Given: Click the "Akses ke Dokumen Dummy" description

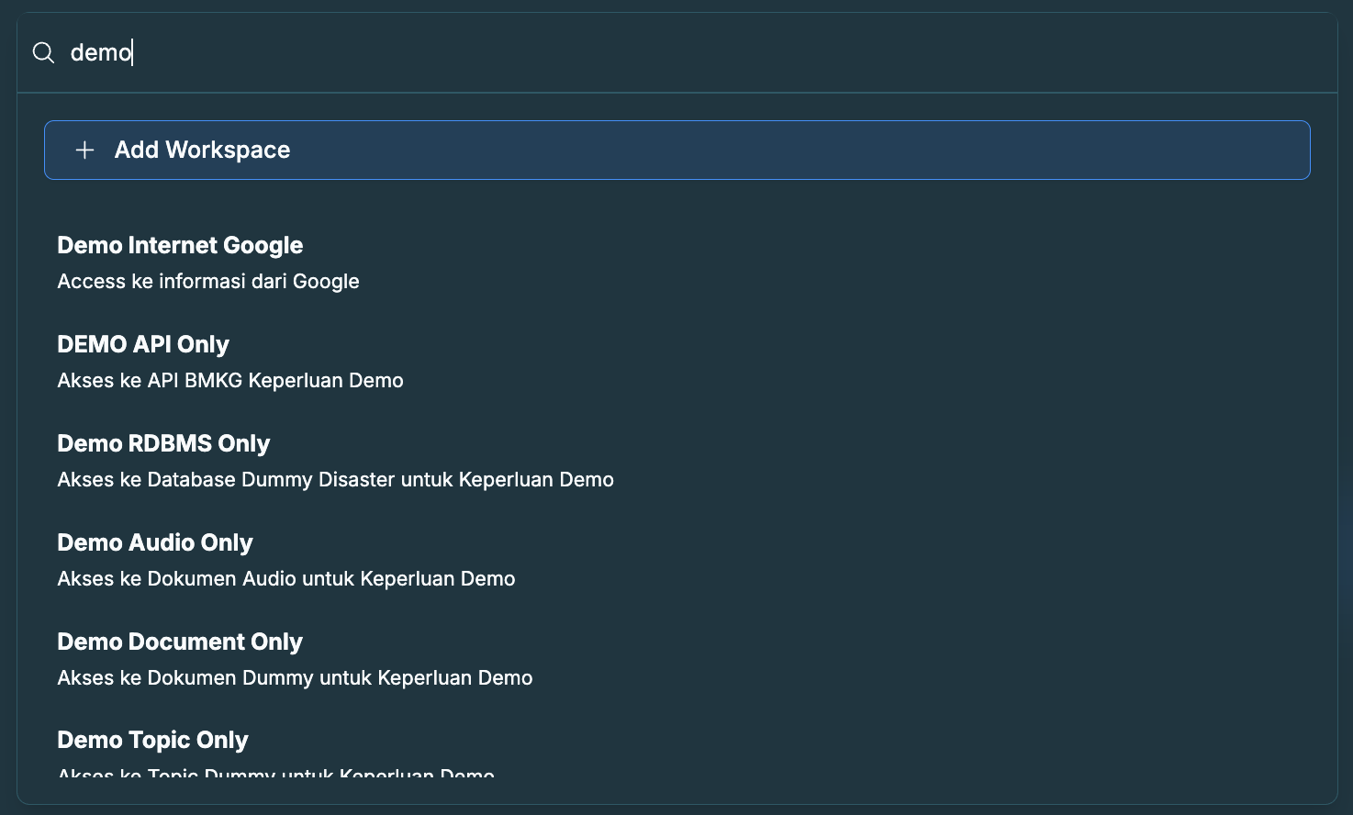Looking at the screenshot, I should pos(295,678).
